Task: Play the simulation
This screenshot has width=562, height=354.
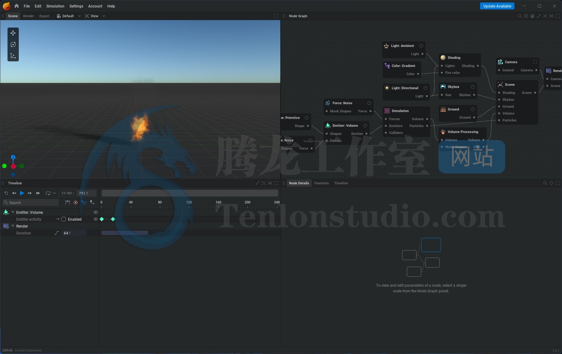Action: (x=22, y=193)
